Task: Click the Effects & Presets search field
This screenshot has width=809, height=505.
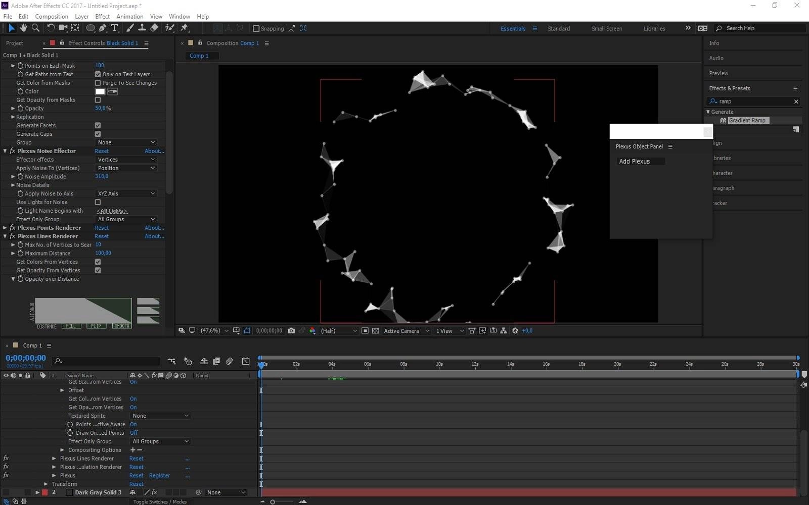Action: click(754, 102)
